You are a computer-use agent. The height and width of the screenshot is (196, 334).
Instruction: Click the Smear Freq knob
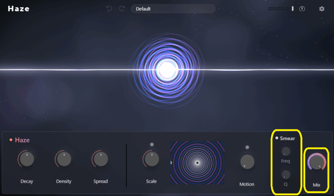pyautogui.click(x=286, y=151)
